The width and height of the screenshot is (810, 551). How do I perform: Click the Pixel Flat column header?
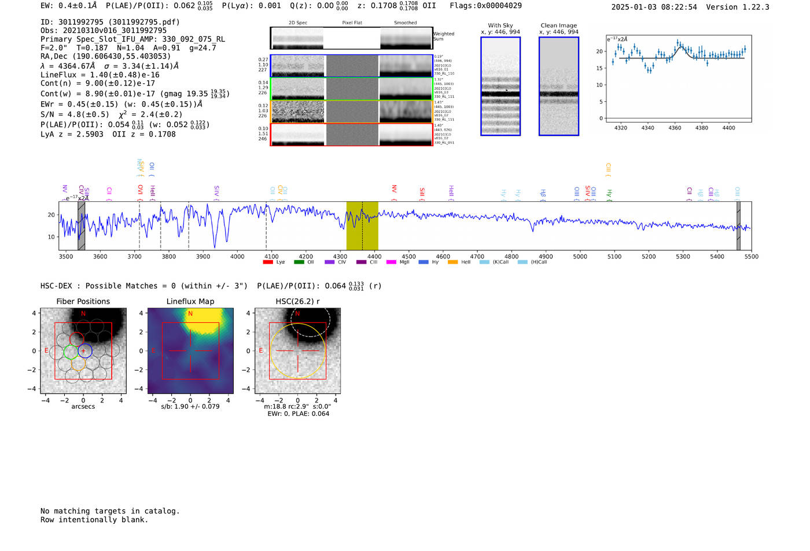point(352,23)
